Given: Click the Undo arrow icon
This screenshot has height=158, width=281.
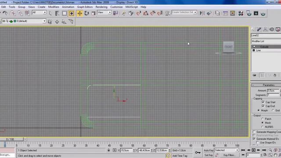Looking at the screenshot, I should coord(5,13).
